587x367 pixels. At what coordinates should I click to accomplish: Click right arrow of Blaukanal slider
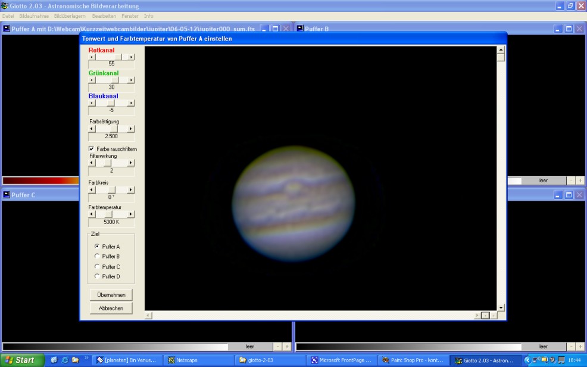(132, 103)
